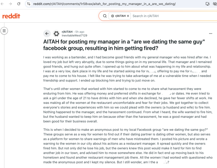Click the 5h ago timestamp
This screenshot has height=168, width=217.
[80, 32]
